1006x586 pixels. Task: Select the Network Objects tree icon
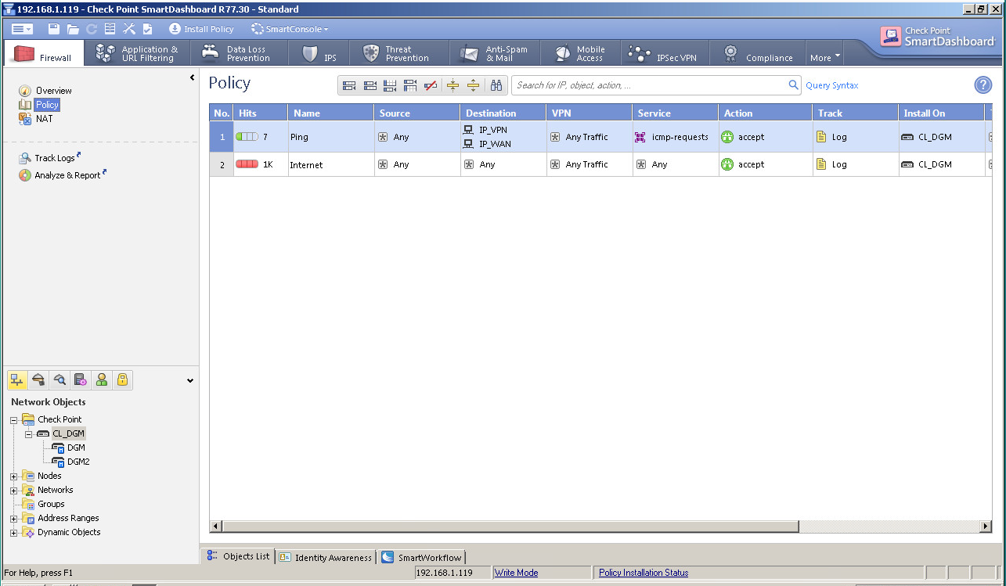[17, 380]
